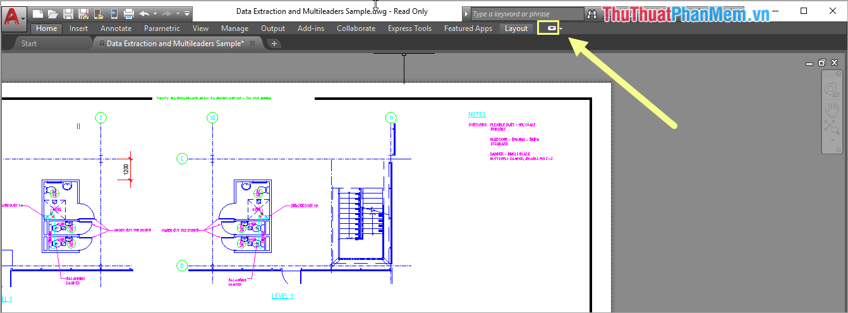The width and height of the screenshot is (848, 313).
Task: Open the Express Tools ribbon tab
Action: pos(410,28)
